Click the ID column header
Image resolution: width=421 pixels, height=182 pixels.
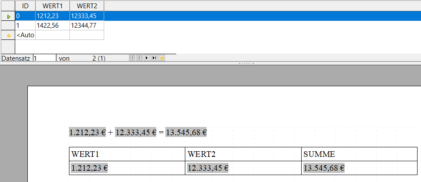pos(25,6)
